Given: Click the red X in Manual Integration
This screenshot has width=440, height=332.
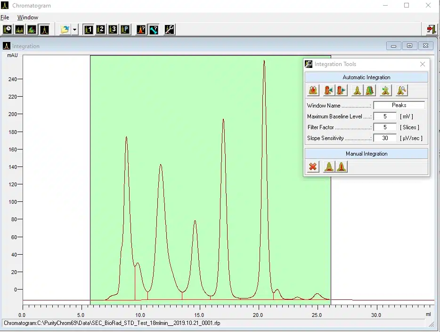Looking at the screenshot, I should point(313,166).
